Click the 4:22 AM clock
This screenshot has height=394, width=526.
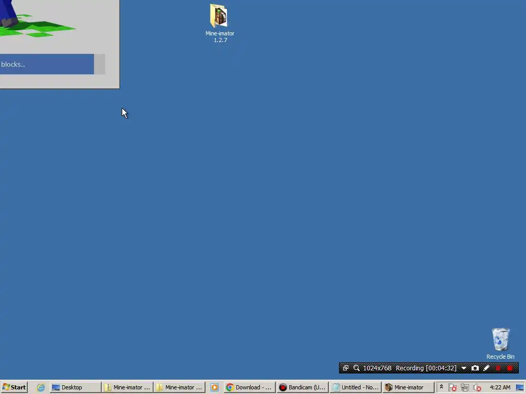tap(500, 387)
